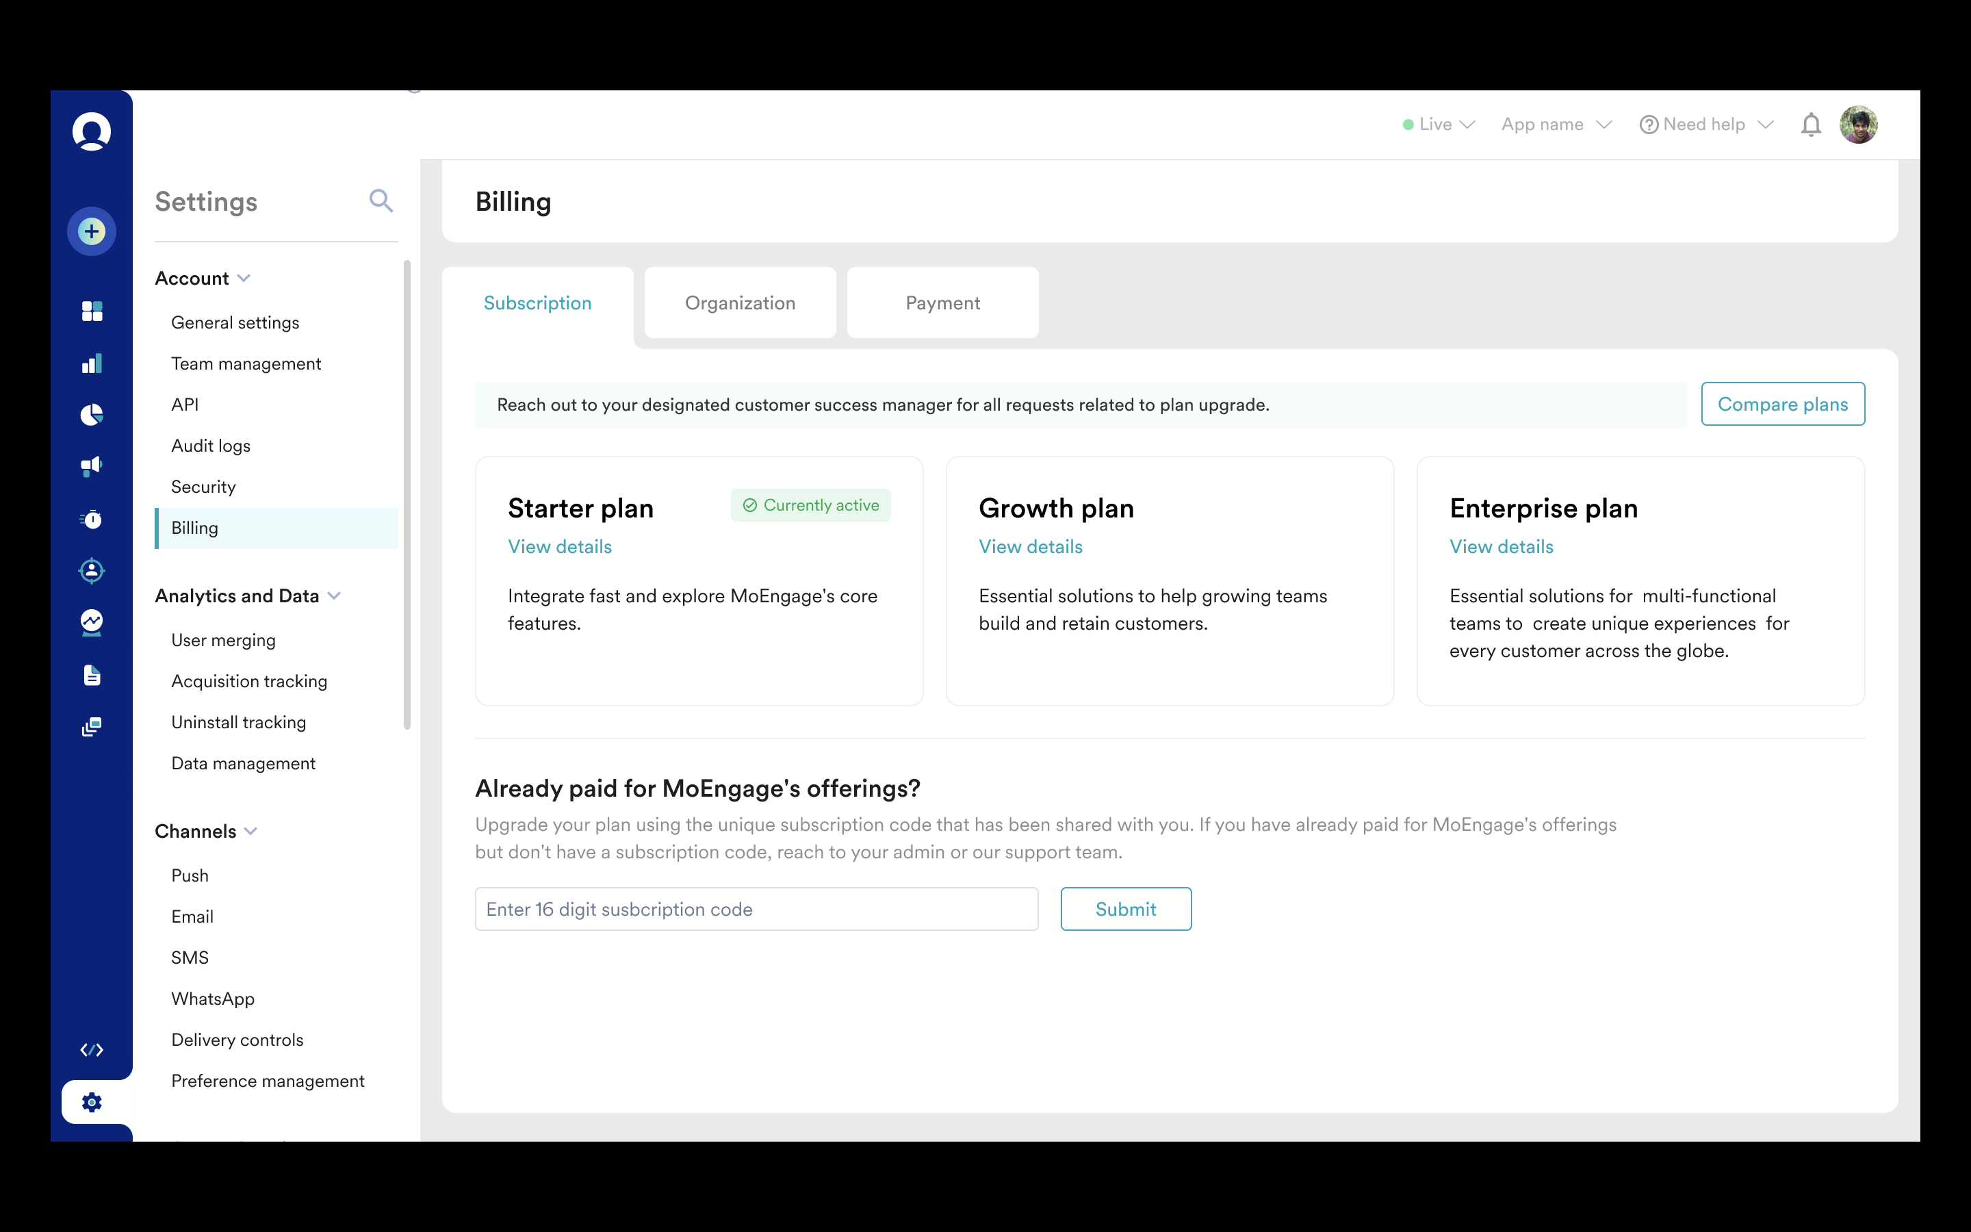Expand the Live environment dropdown
This screenshot has height=1232, width=1971.
coord(1439,125)
